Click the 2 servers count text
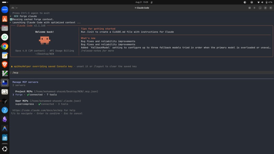This screenshot has width=274, height=154. 19,85
